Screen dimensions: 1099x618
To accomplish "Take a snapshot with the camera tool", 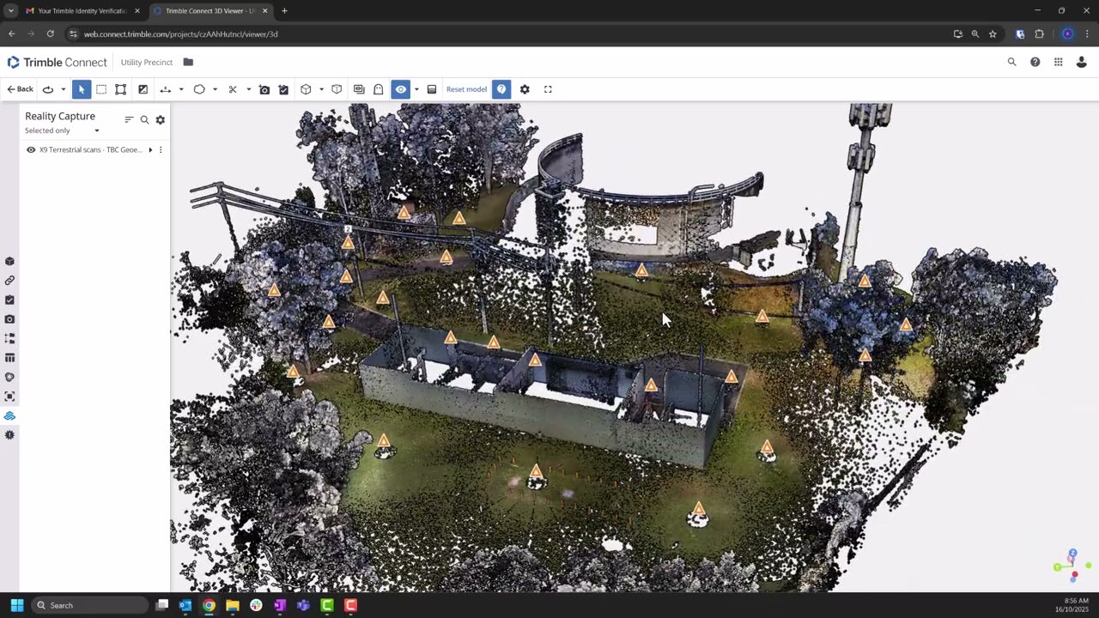I will (264, 89).
